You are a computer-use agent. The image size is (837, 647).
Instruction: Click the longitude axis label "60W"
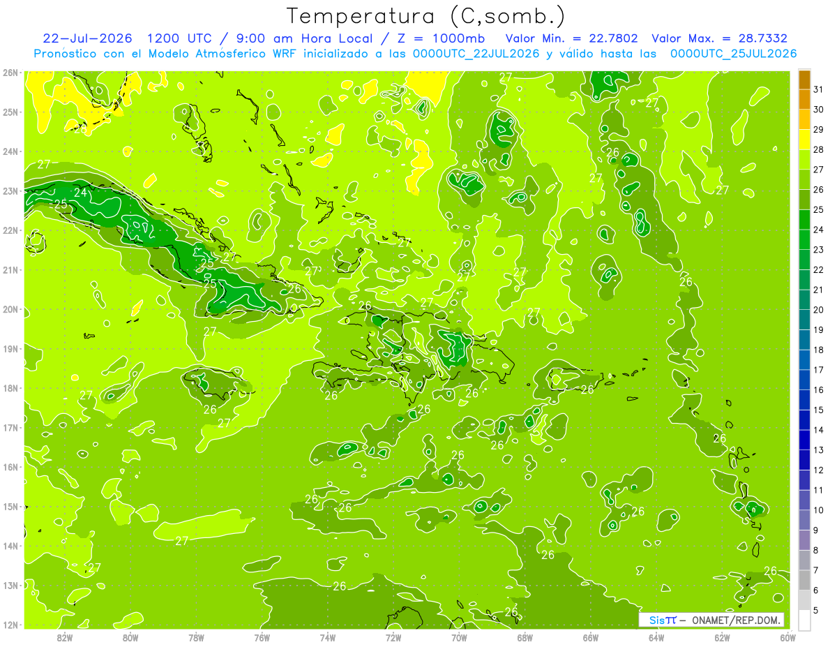(788, 637)
